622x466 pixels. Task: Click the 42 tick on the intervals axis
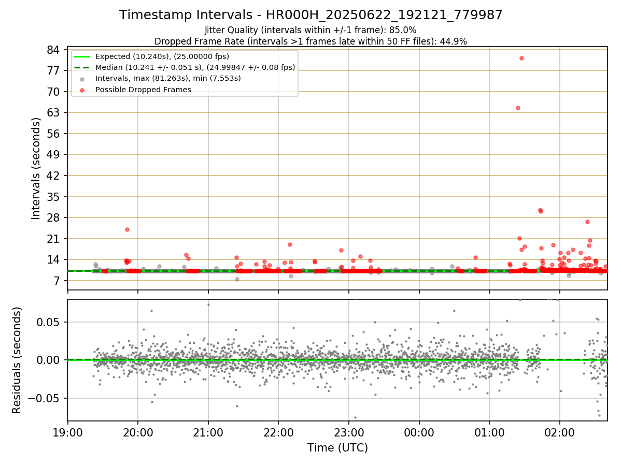click(54, 176)
